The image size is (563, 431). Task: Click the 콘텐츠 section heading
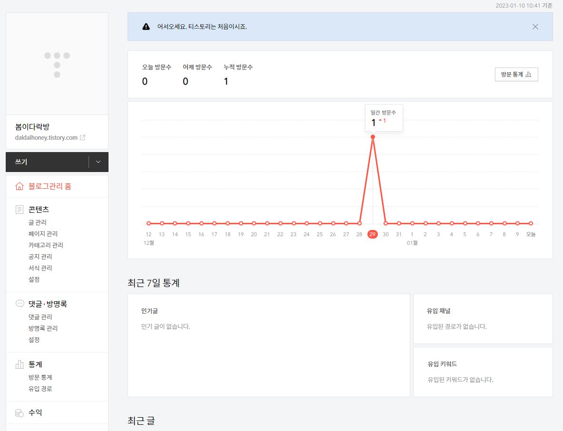pyautogui.click(x=39, y=210)
